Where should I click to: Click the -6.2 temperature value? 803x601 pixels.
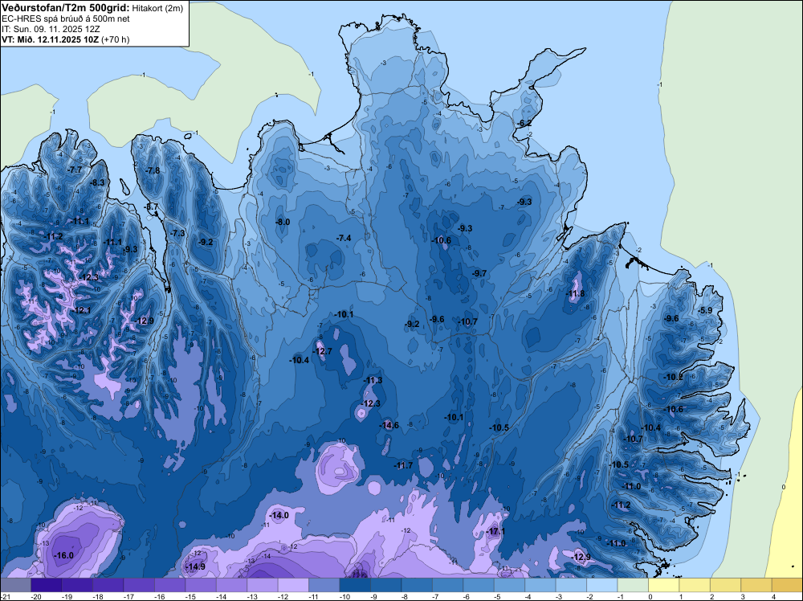[524, 123]
